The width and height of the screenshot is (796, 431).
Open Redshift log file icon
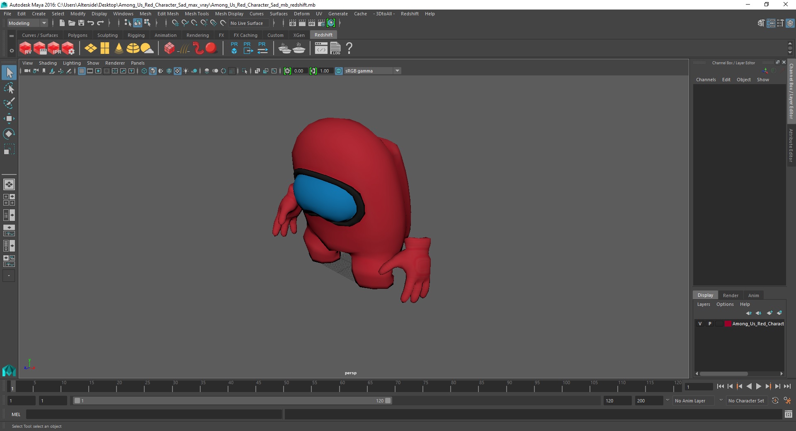335,48
